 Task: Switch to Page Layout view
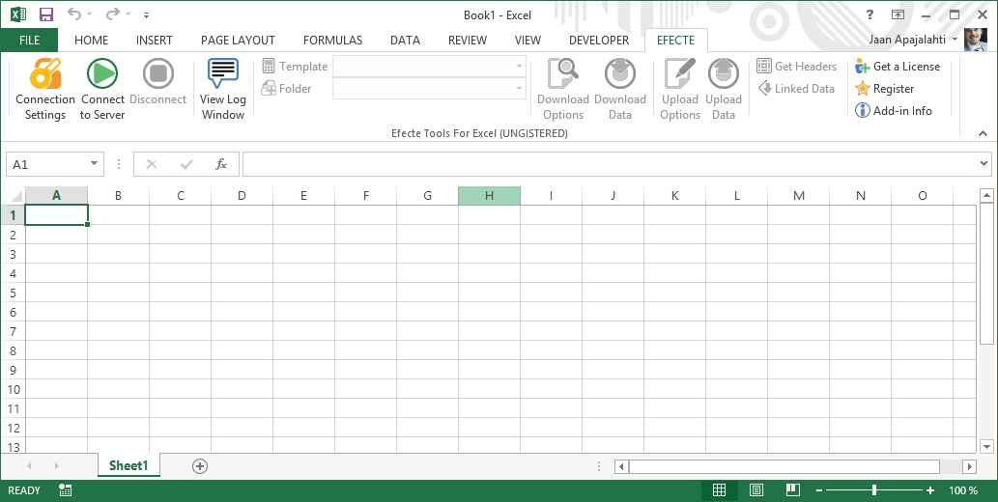point(756,489)
